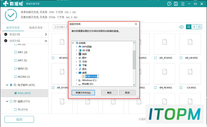Toggle the 电子邮件 (435) category checkbox
This screenshot has width=207, height=127.
pyautogui.click(x=11, y=85)
